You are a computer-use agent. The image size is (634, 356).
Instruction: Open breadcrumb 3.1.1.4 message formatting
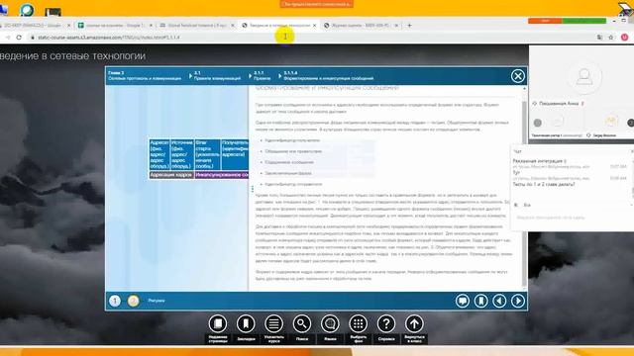point(328,76)
